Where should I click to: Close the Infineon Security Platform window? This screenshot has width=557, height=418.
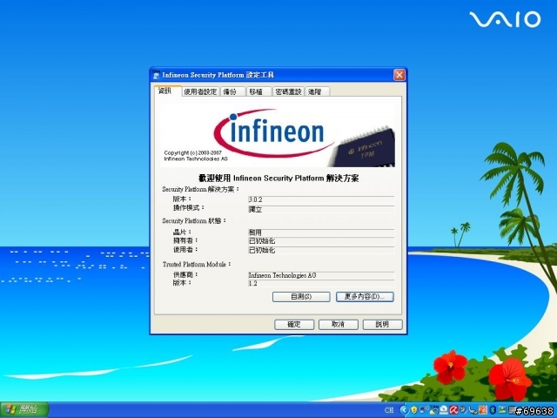[399, 75]
